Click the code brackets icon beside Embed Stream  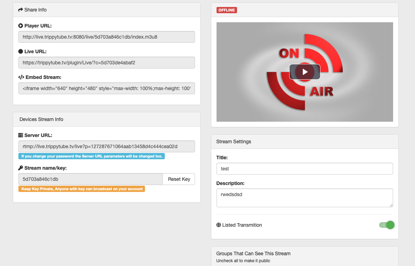[x=21, y=77]
